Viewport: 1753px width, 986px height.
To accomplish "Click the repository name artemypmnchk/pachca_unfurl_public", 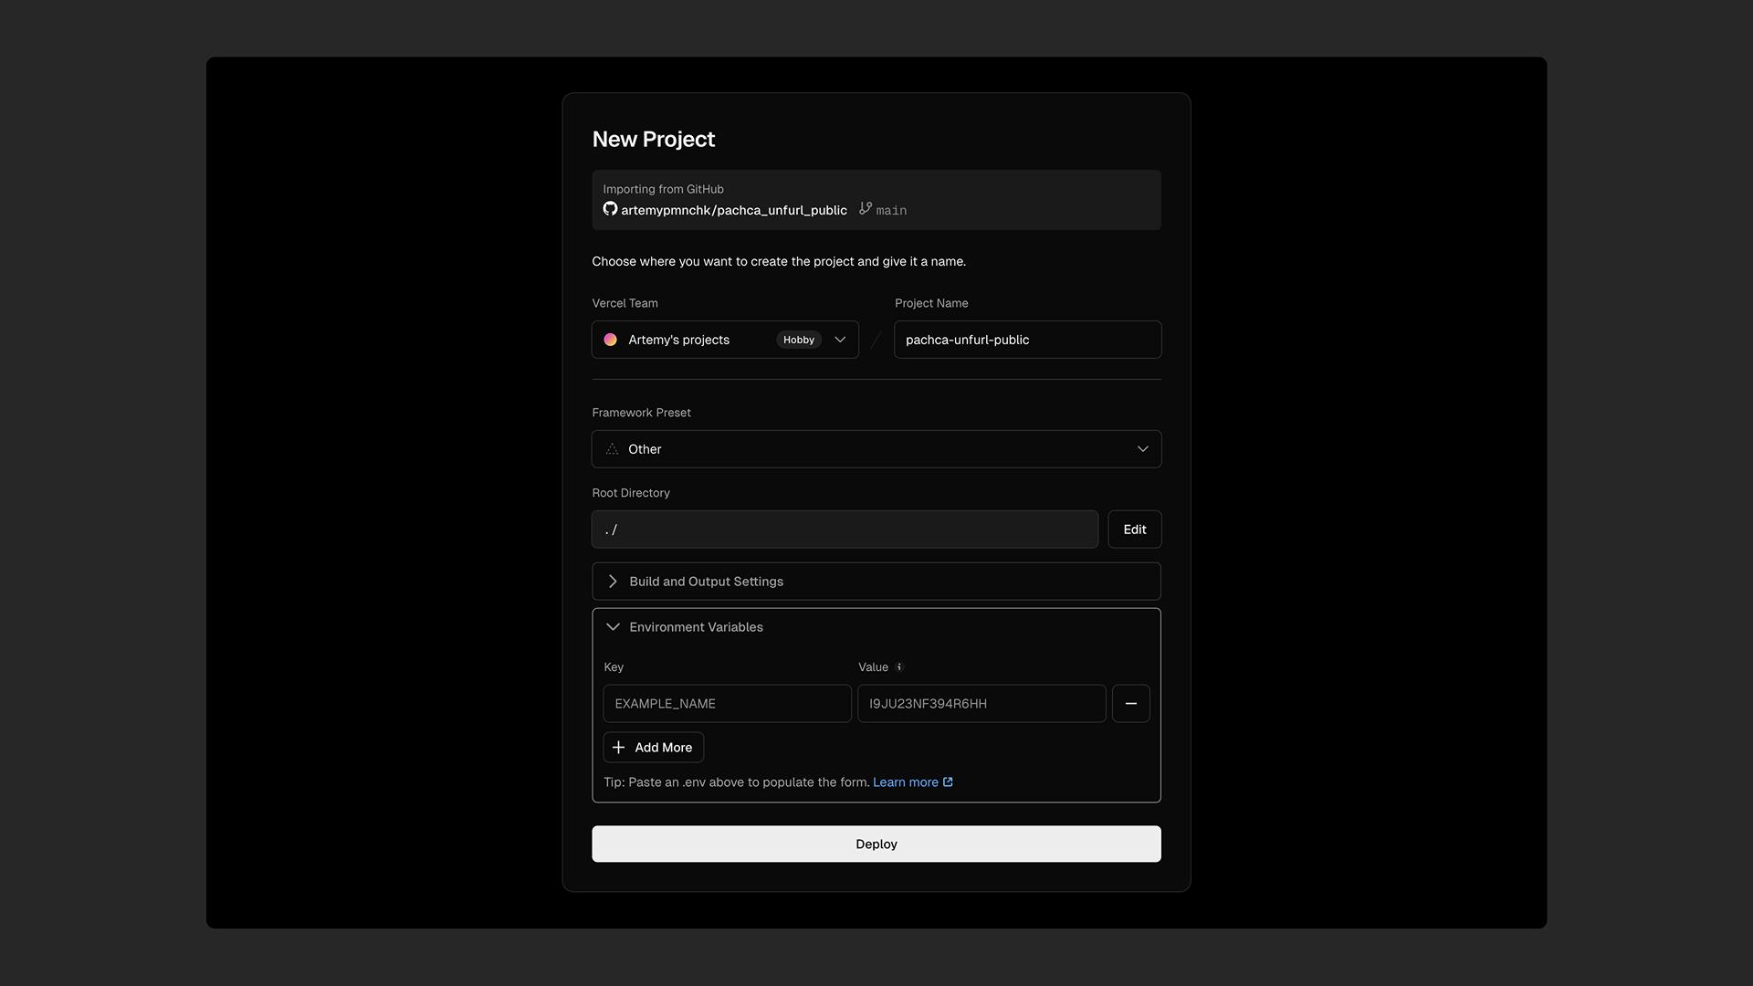I will pos(733,211).
